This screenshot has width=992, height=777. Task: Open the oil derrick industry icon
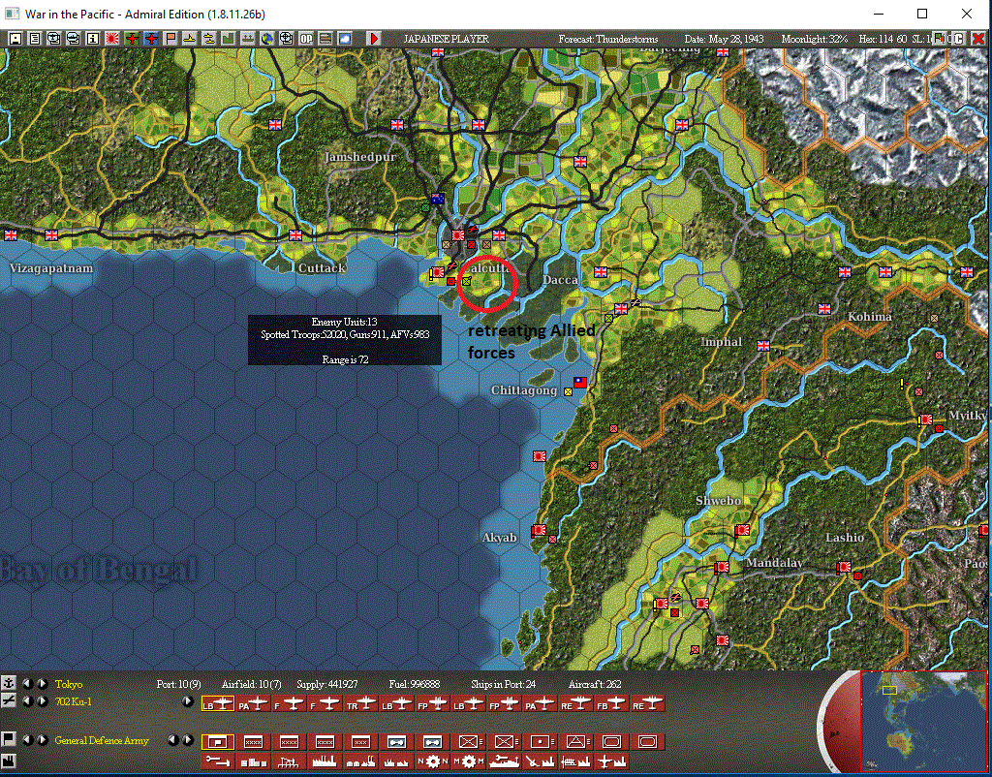(x=289, y=761)
